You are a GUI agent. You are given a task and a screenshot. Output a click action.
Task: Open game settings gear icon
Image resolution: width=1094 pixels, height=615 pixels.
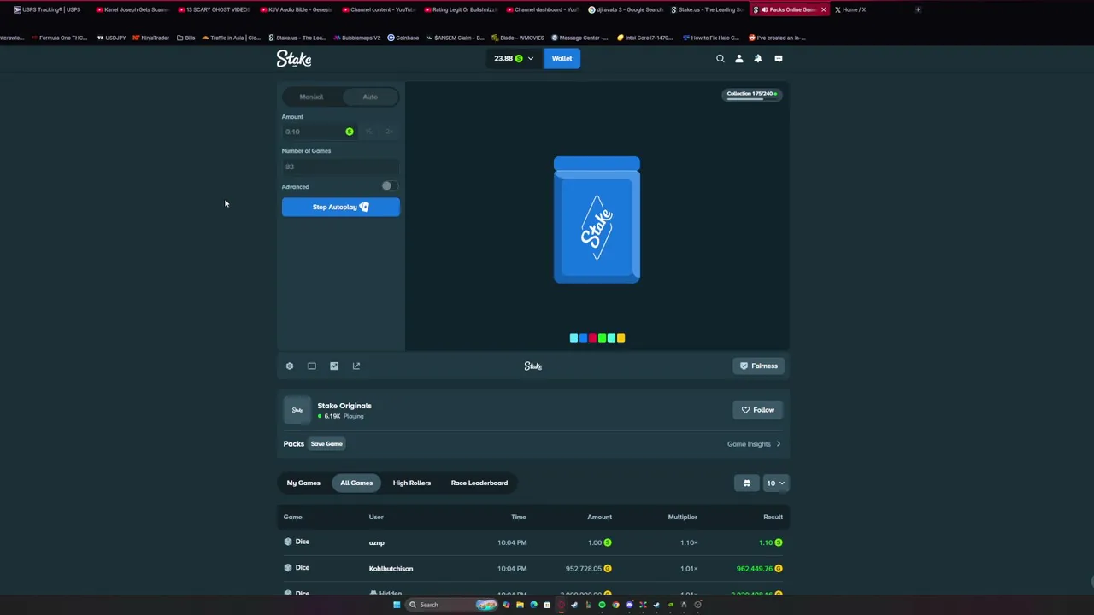click(290, 366)
